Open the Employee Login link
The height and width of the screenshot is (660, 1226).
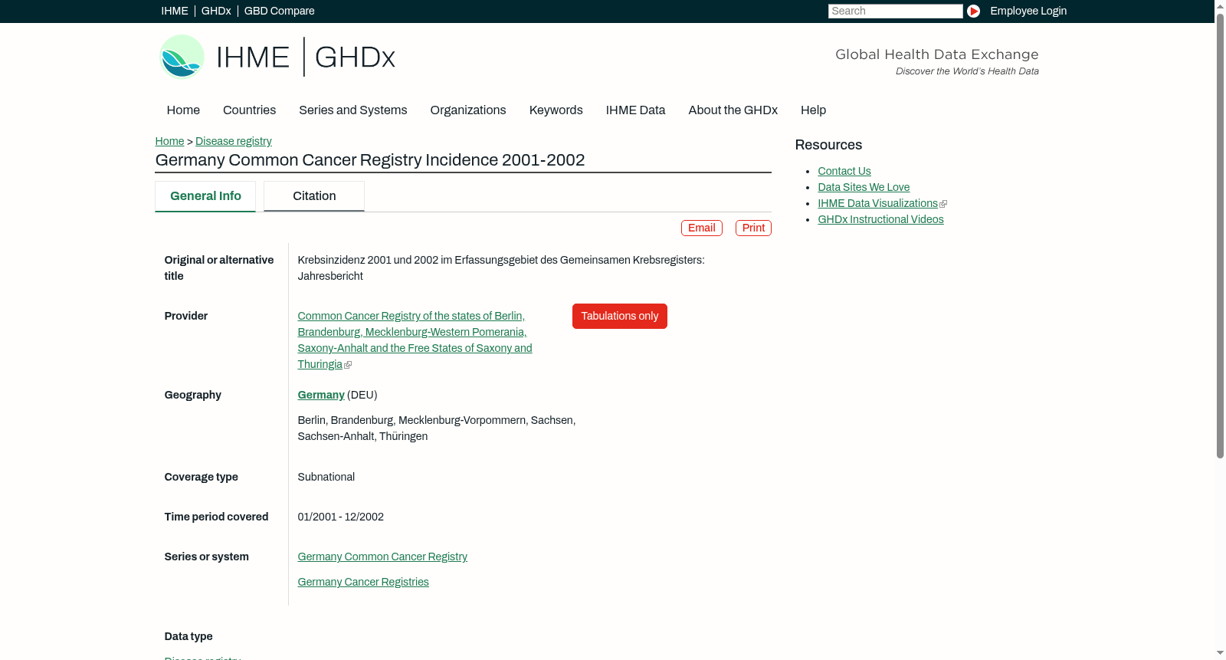pos(1028,11)
